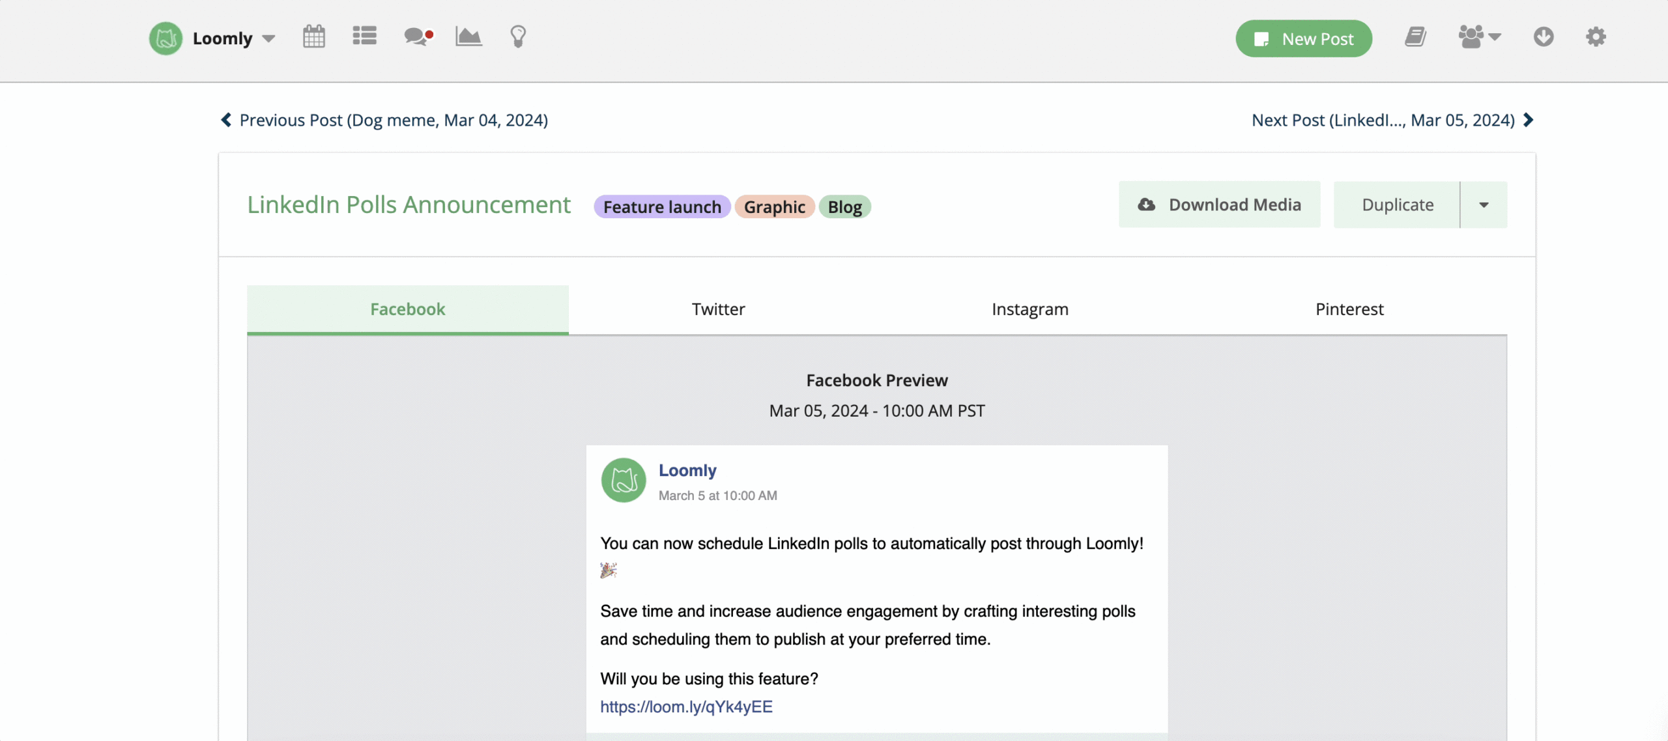The height and width of the screenshot is (741, 1668).
Task: Switch to the Instagram tab
Action: pos(1029,309)
